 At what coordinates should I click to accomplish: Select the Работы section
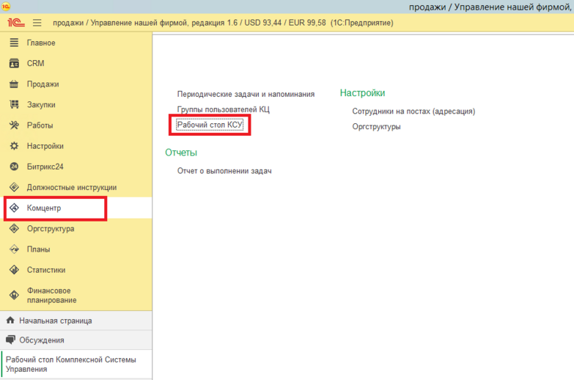(x=76, y=125)
